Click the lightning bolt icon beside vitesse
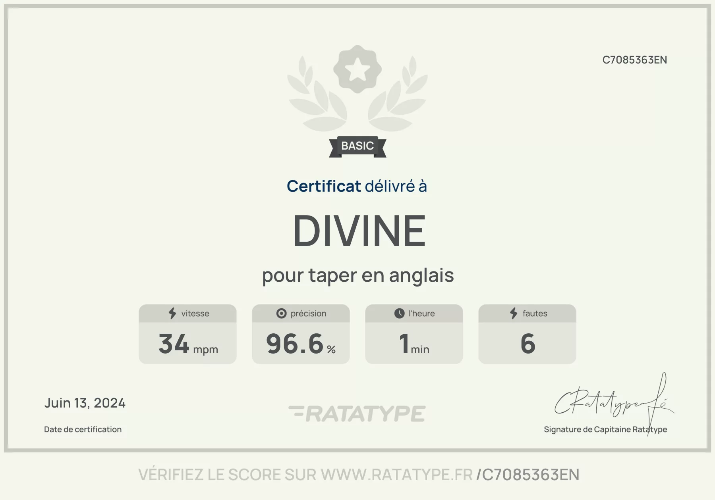The width and height of the screenshot is (715, 500). click(172, 313)
